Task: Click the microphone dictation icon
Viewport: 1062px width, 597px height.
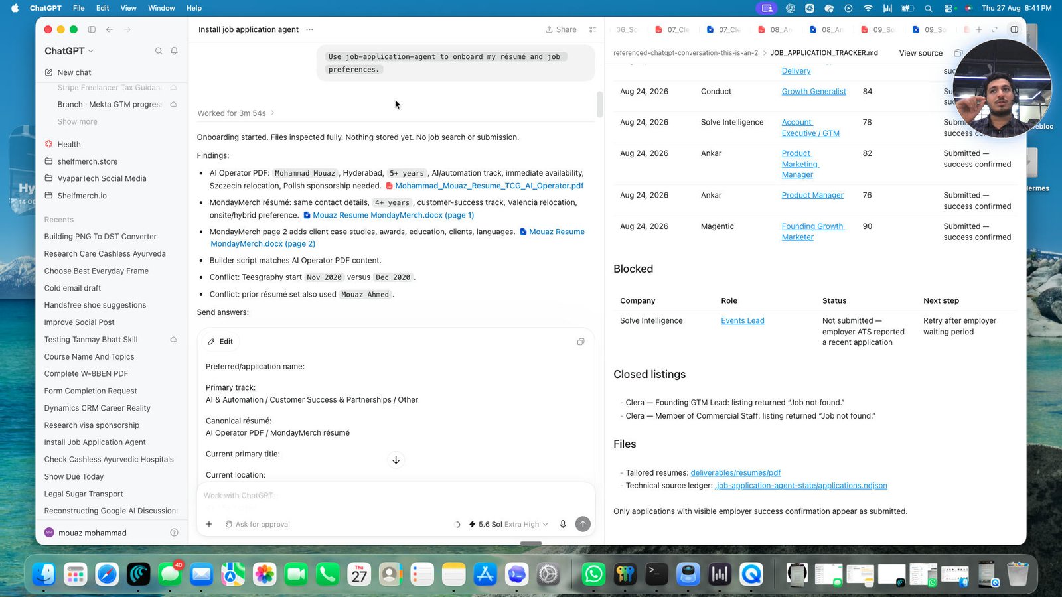Action: 563,524
